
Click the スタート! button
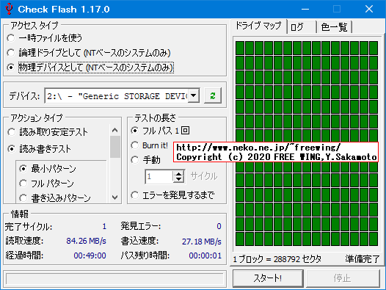point(268,278)
